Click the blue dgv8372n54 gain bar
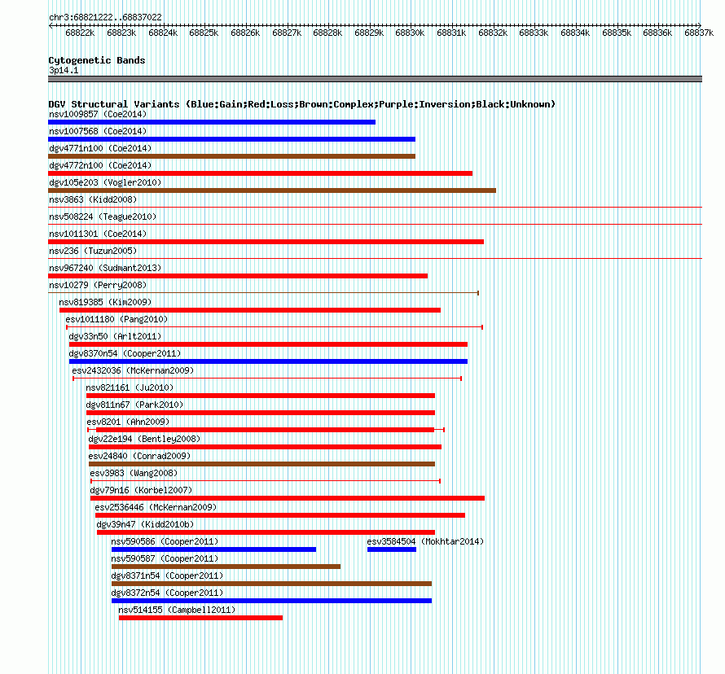The image size is (725, 674). [x=271, y=601]
